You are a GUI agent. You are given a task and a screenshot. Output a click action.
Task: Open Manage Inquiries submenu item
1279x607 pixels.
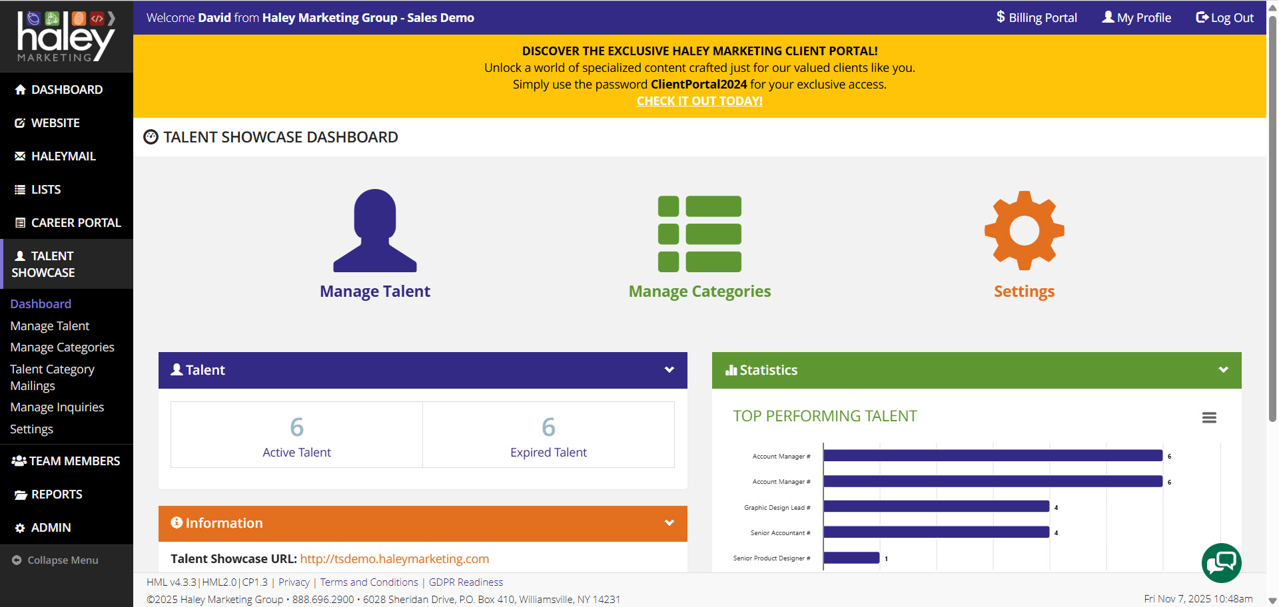(x=57, y=407)
